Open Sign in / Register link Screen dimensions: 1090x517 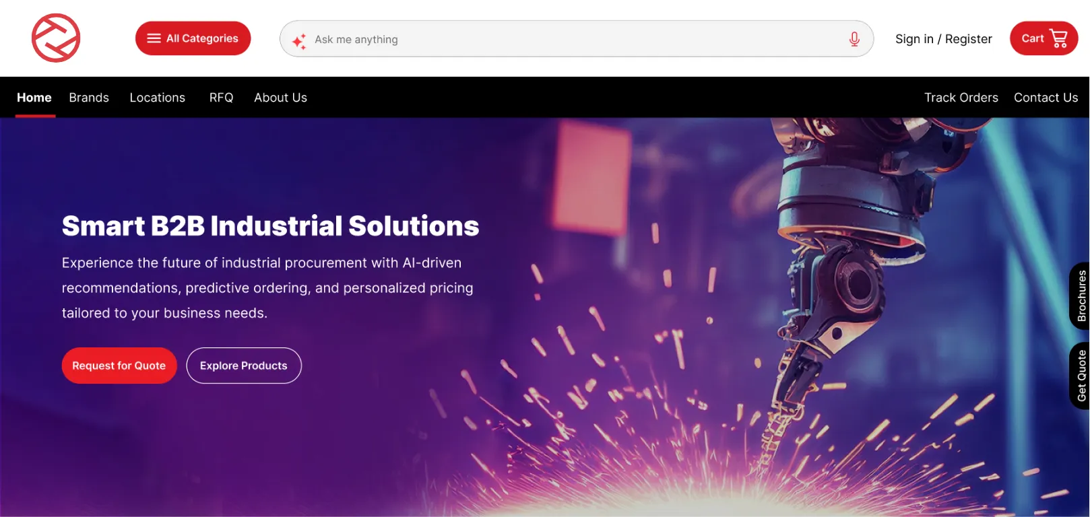click(943, 39)
